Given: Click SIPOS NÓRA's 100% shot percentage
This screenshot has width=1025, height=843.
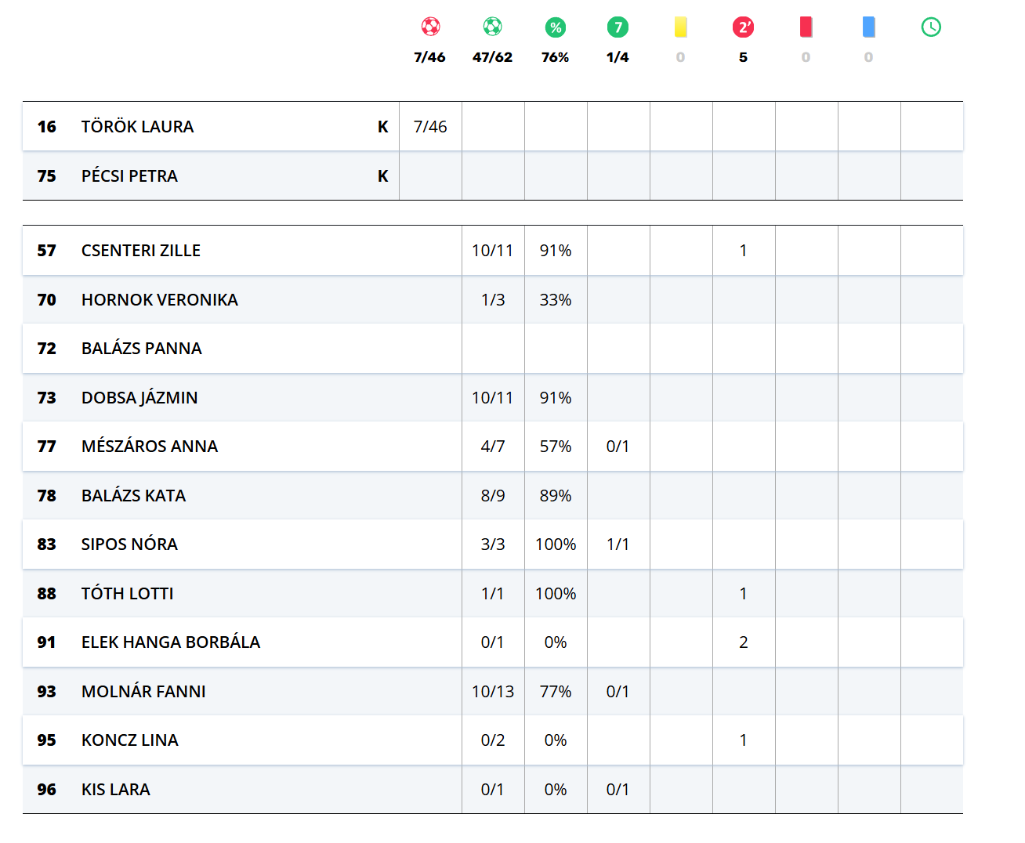Looking at the screenshot, I should point(555,545).
